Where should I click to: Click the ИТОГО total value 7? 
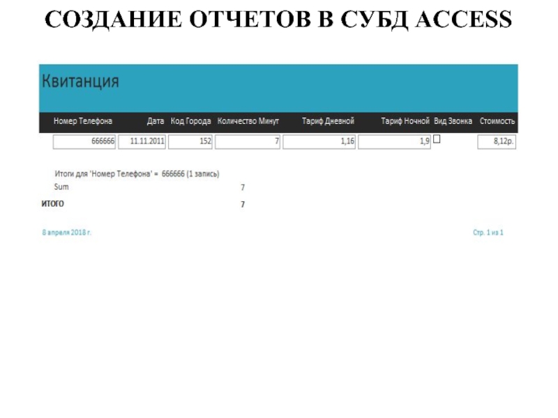pos(243,204)
